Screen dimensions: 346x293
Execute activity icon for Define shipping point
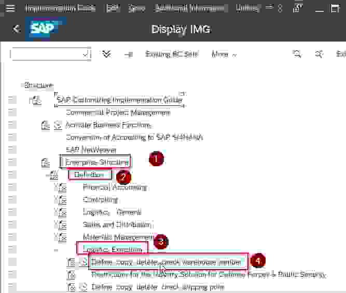point(83,287)
